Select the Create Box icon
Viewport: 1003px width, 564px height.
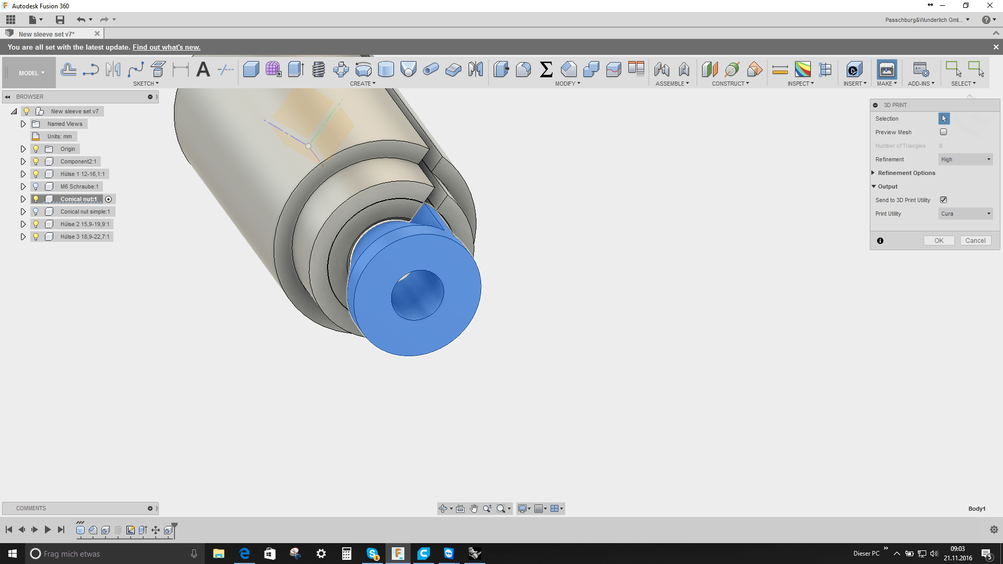coord(251,69)
